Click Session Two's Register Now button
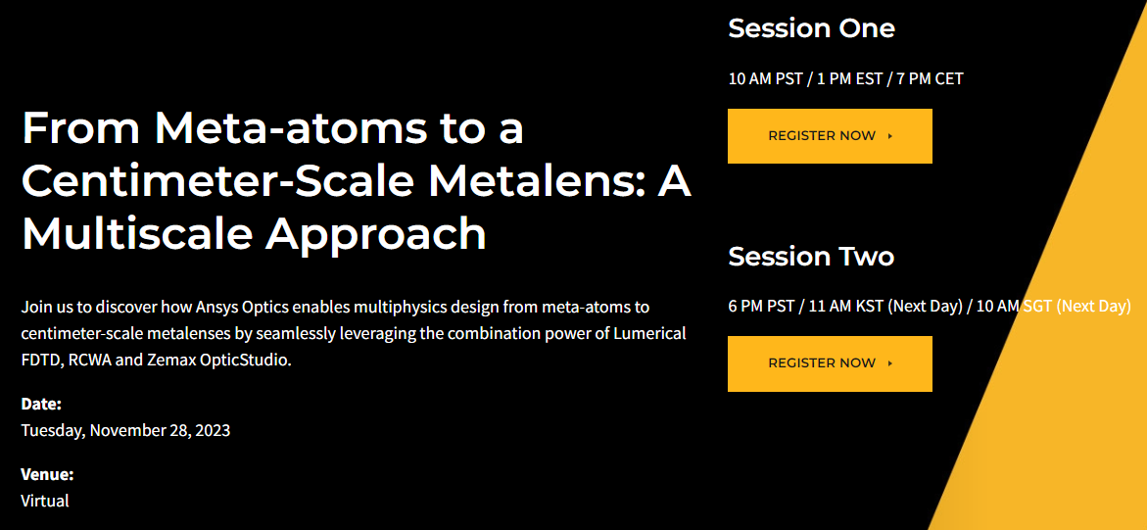This screenshot has width=1147, height=530. click(830, 363)
